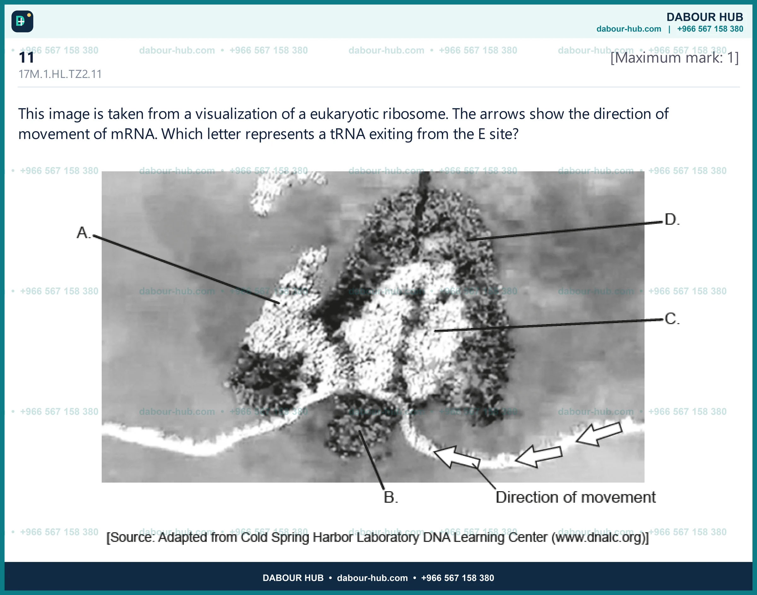Click the DABOUR HUB header title
Viewport: 757px width, 595px height.
point(705,17)
